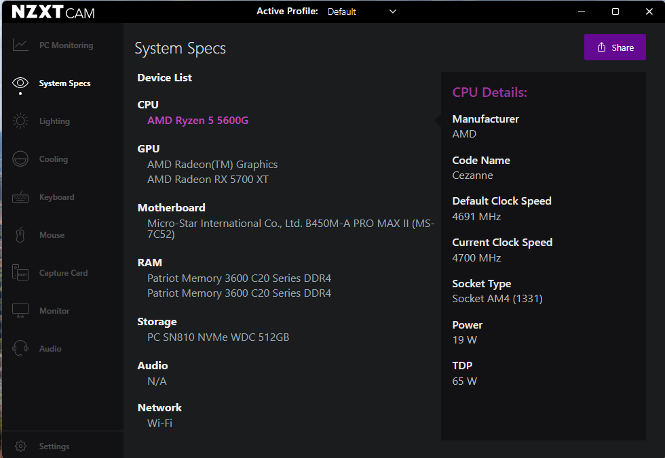Open the Cooling section
665x458 pixels.
[54, 159]
